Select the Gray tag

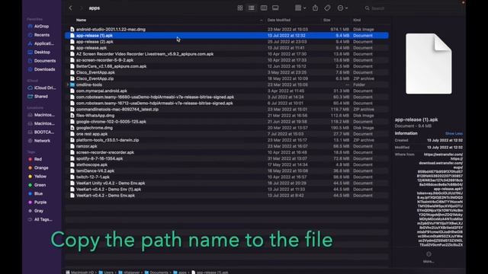(39, 211)
